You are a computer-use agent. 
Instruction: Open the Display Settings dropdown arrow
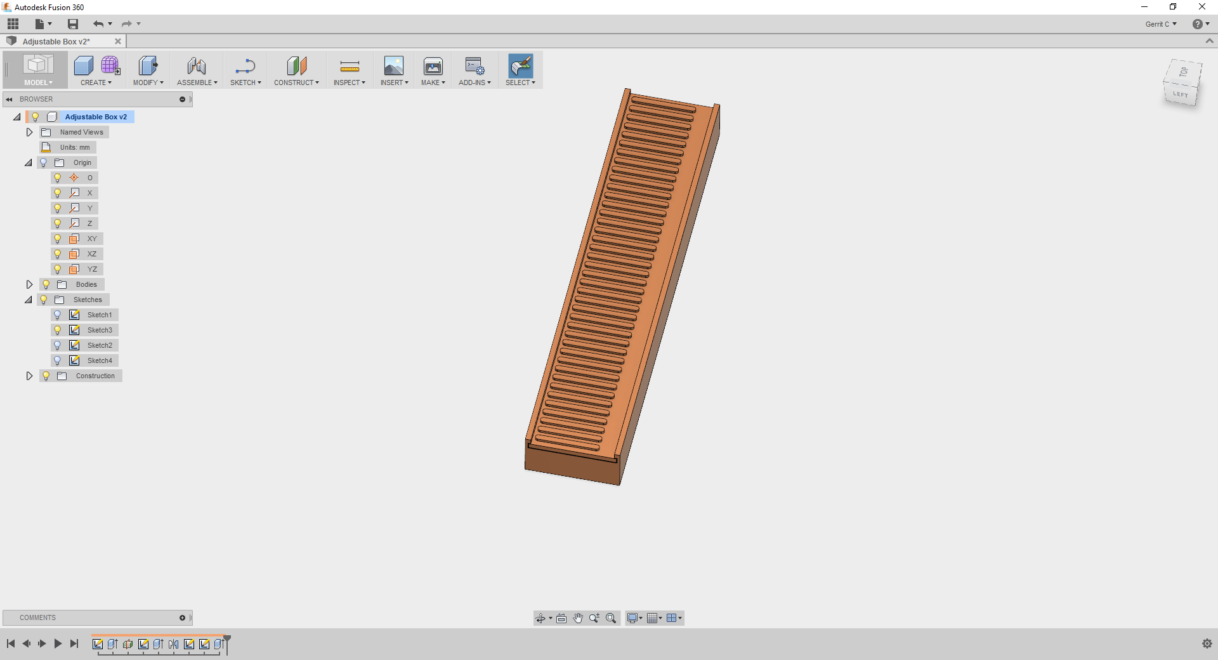639,617
